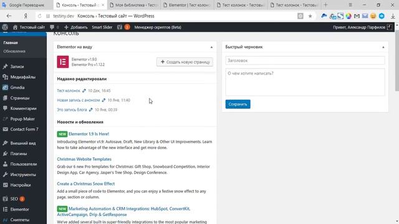The width and height of the screenshot is (399, 224).
Task: Open the browser downloads arrow icon
Action: click(x=393, y=16)
